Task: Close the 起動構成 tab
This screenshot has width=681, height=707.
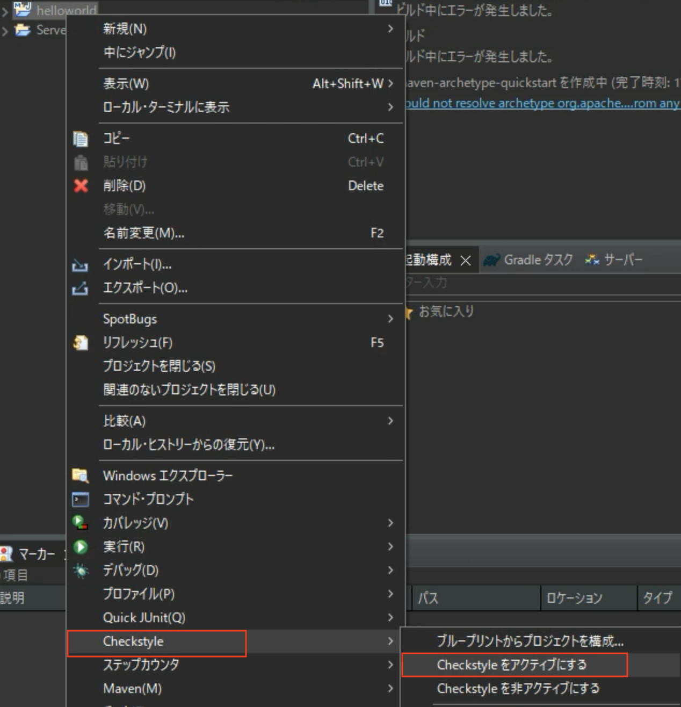Action: 465,259
